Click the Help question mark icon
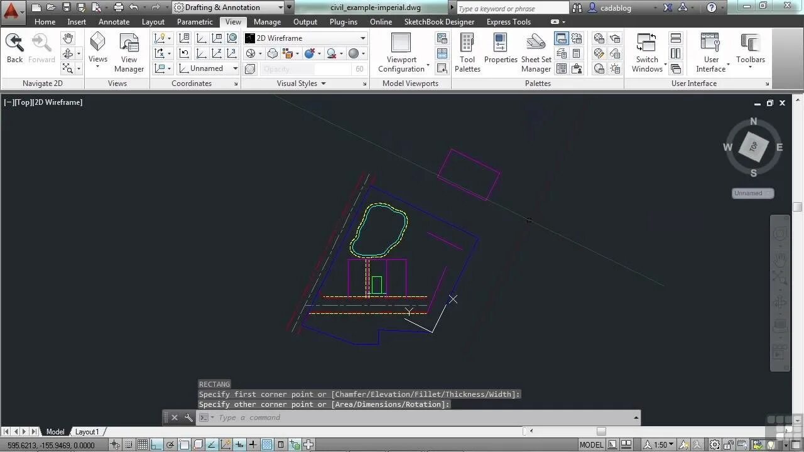 (x=712, y=8)
